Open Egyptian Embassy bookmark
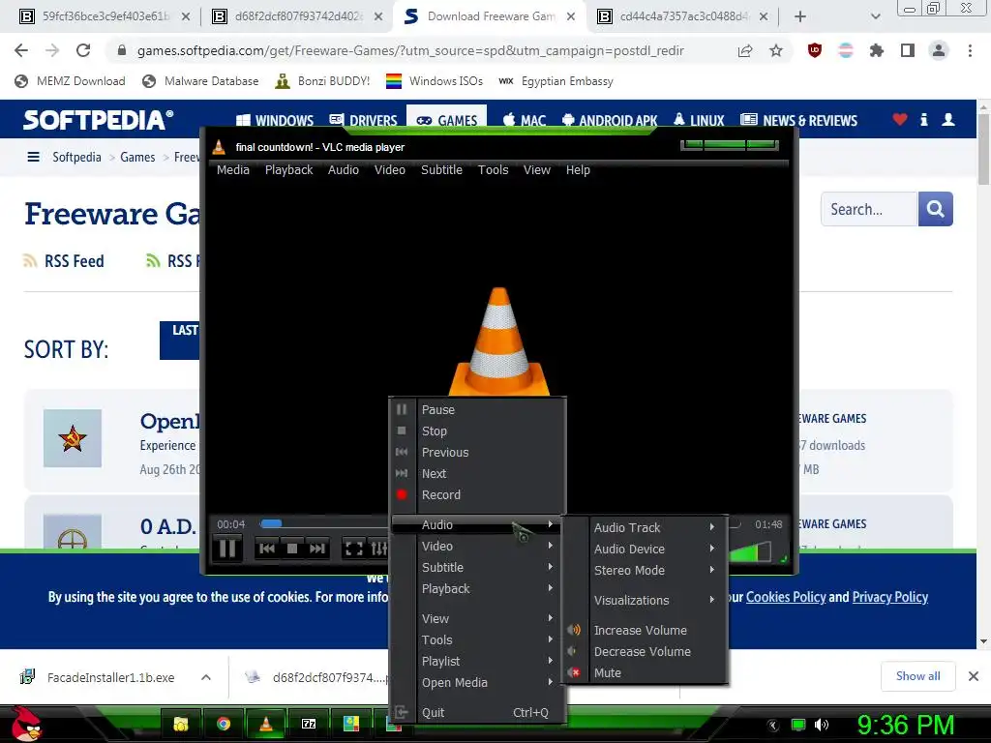 click(x=556, y=81)
